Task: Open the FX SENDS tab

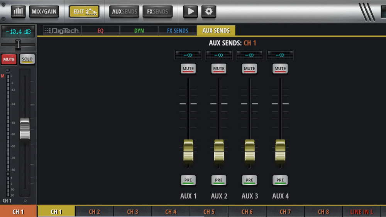Action: click(178, 31)
